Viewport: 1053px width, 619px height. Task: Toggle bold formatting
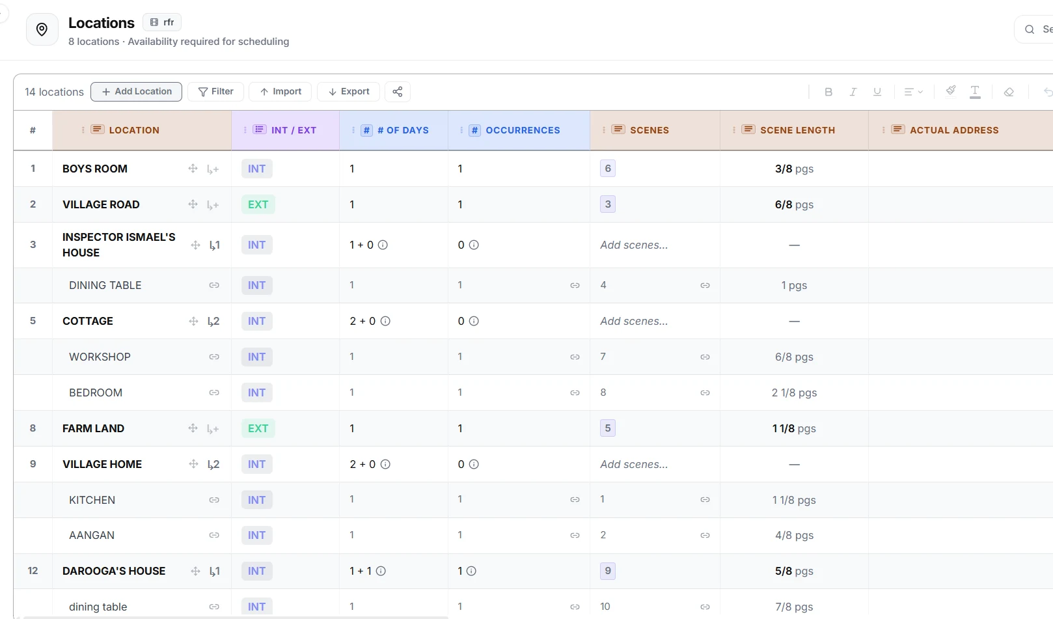pos(828,92)
